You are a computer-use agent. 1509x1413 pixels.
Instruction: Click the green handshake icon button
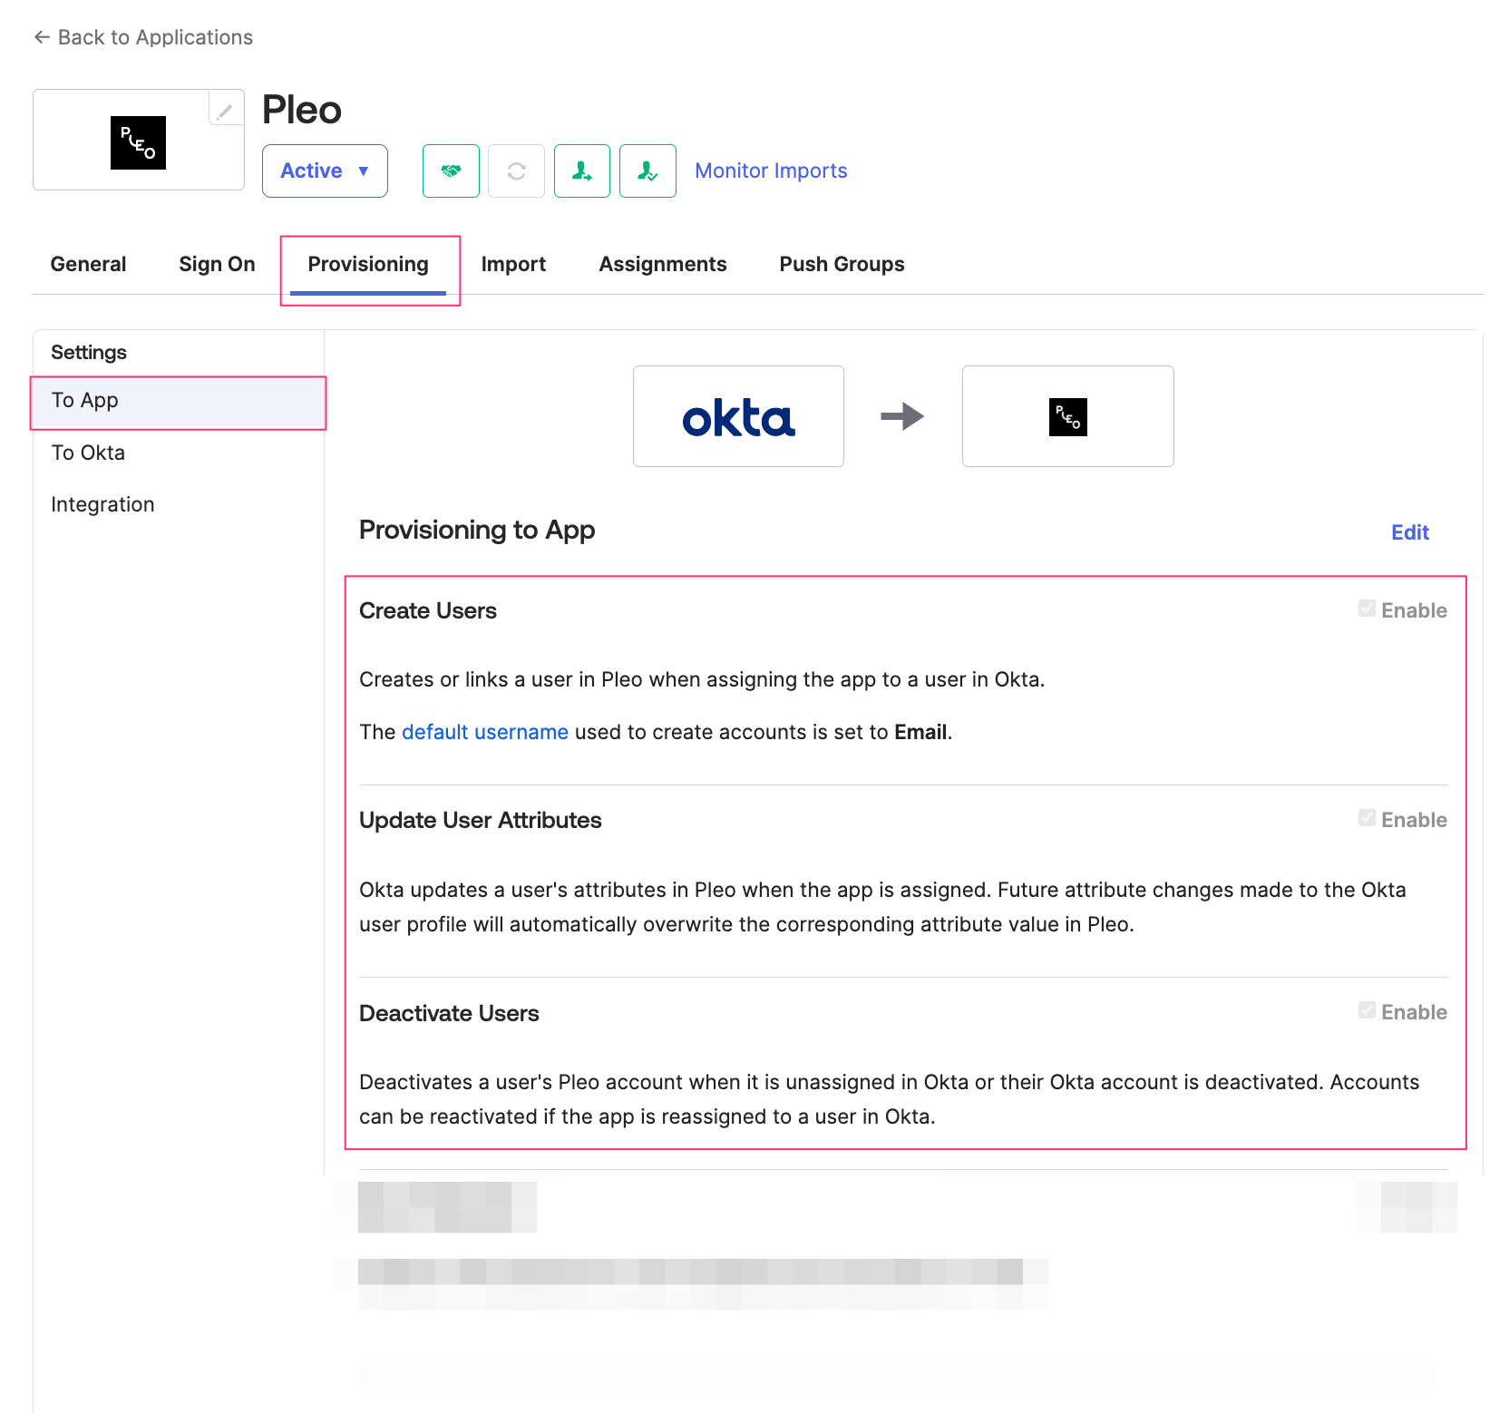(451, 171)
